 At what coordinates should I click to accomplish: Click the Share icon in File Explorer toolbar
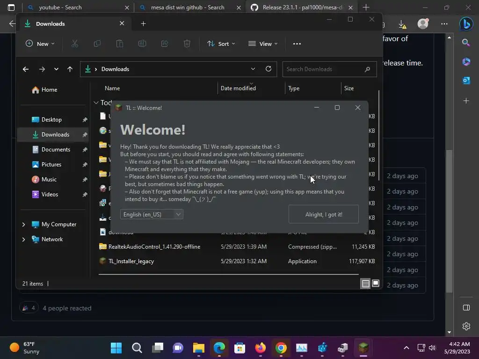pos(165,43)
